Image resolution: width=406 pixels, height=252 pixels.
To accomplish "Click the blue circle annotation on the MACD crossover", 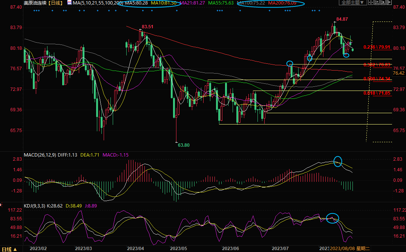I will tap(338, 161).
